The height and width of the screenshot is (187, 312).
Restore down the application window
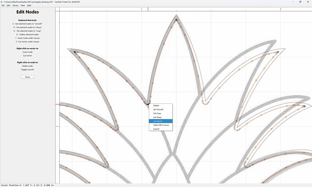coord(300,2)
